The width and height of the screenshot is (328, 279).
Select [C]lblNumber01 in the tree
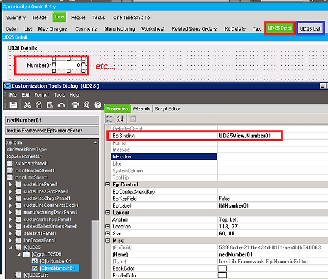point(55,261)
